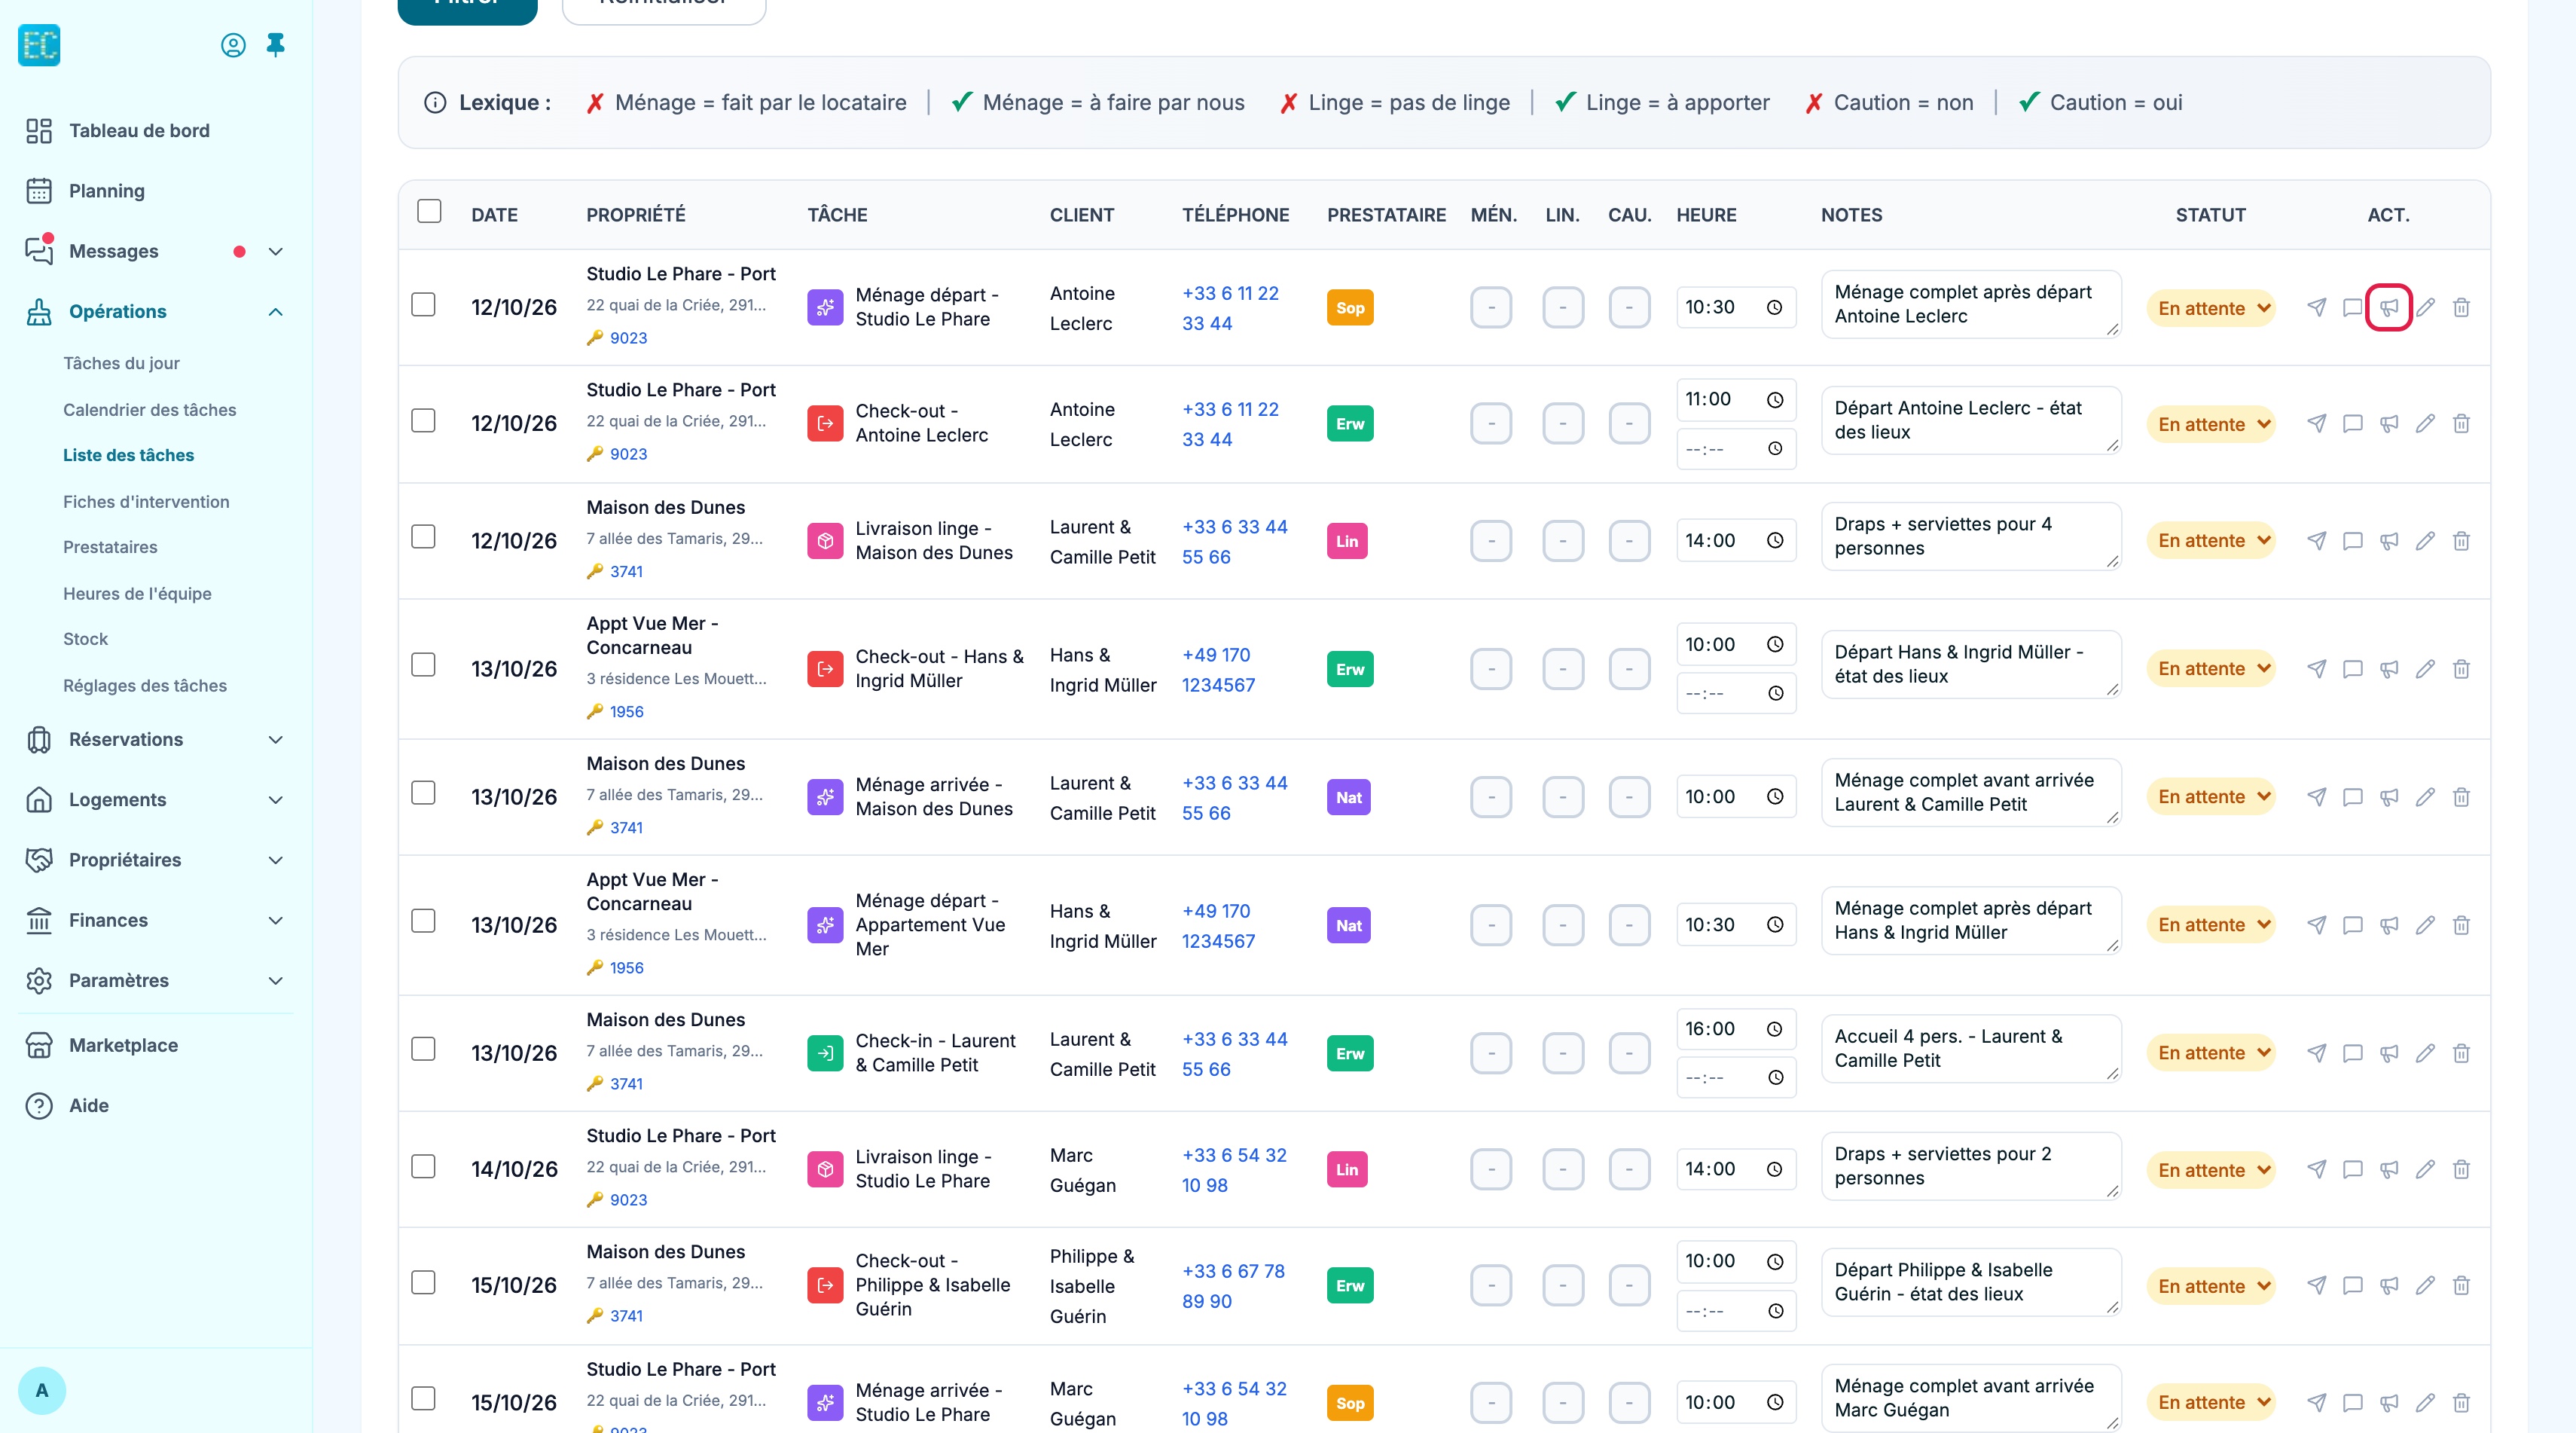Click the send icon for Check-in Laurent & Camille Petit row

(2316, 1053)
